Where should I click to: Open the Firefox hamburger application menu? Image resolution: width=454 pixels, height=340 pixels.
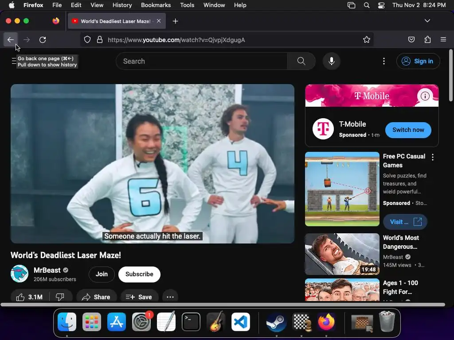[x=443, y=39]
